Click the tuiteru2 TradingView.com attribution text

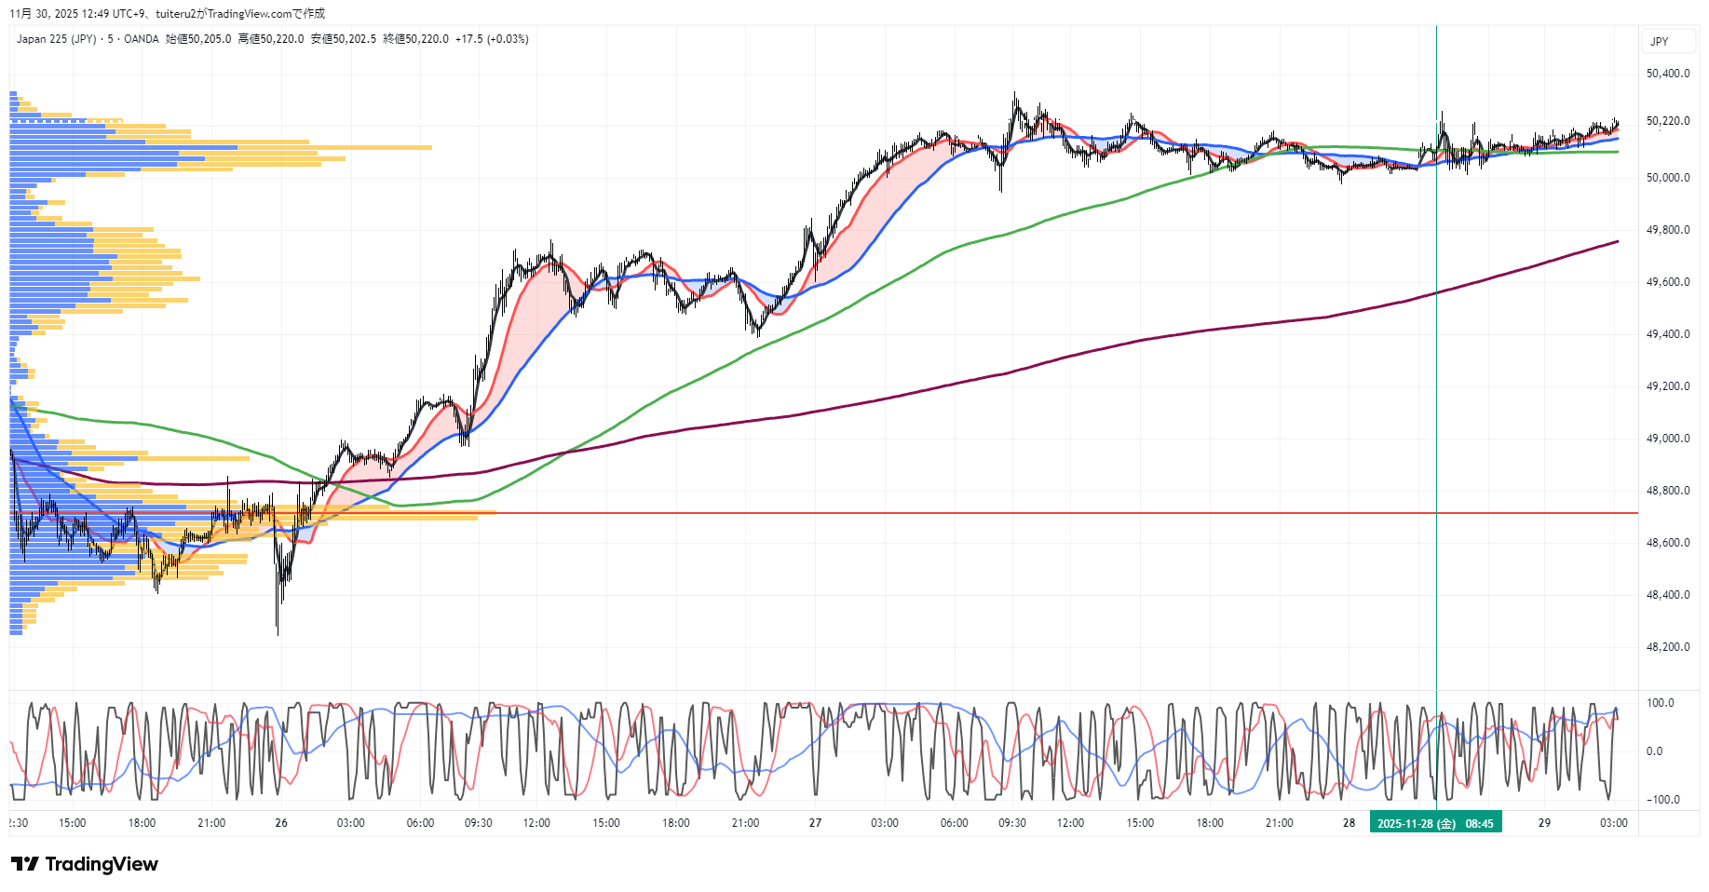click(240, 14)
